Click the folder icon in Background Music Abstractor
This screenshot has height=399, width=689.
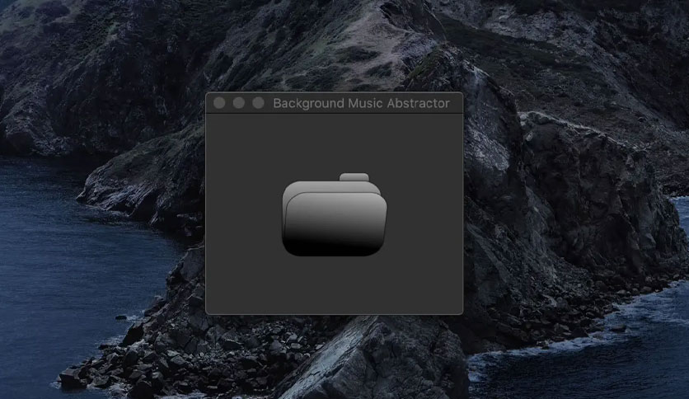tap(335, 214)
